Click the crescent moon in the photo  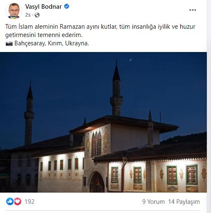(130, 60)
